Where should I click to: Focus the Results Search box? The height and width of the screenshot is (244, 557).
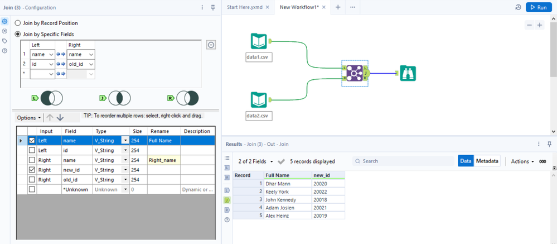pyautogui.click(x=403, y=161)
